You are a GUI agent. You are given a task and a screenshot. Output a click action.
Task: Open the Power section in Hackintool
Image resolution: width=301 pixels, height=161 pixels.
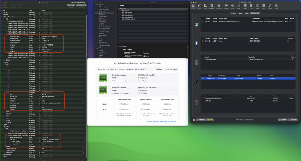pos(257,6)
